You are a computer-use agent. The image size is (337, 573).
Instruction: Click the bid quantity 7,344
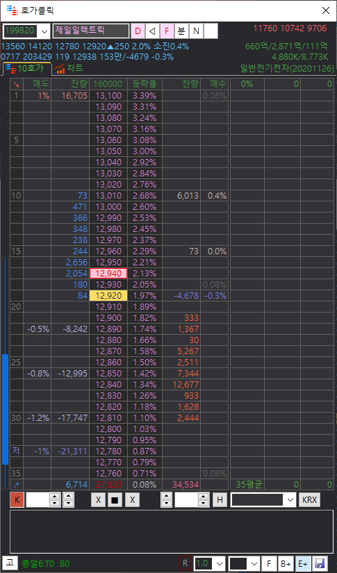click(x=188, y=374)
